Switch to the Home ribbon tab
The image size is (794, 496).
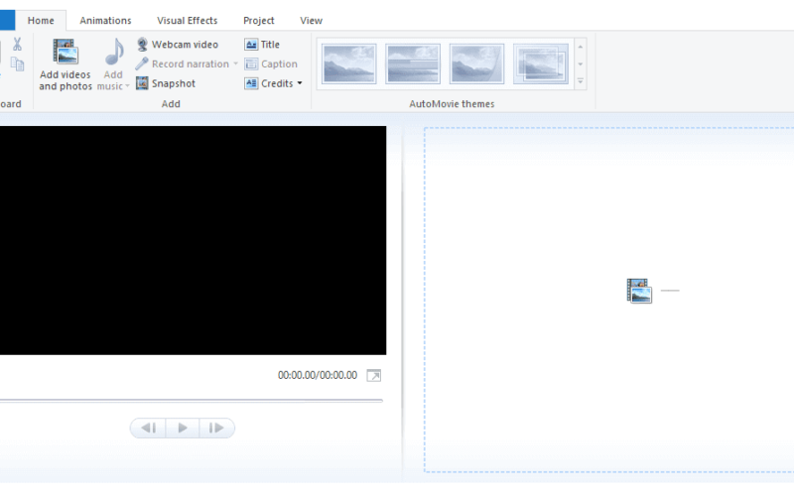click(41, 20)
